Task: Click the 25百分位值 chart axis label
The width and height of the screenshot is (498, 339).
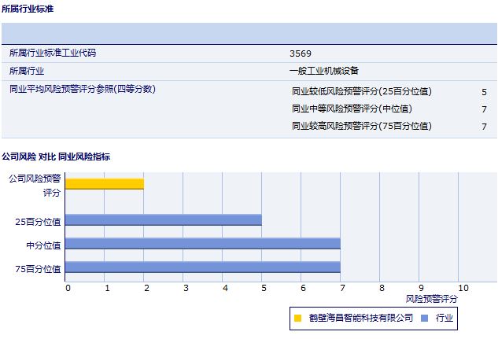Action: point(38,222)
